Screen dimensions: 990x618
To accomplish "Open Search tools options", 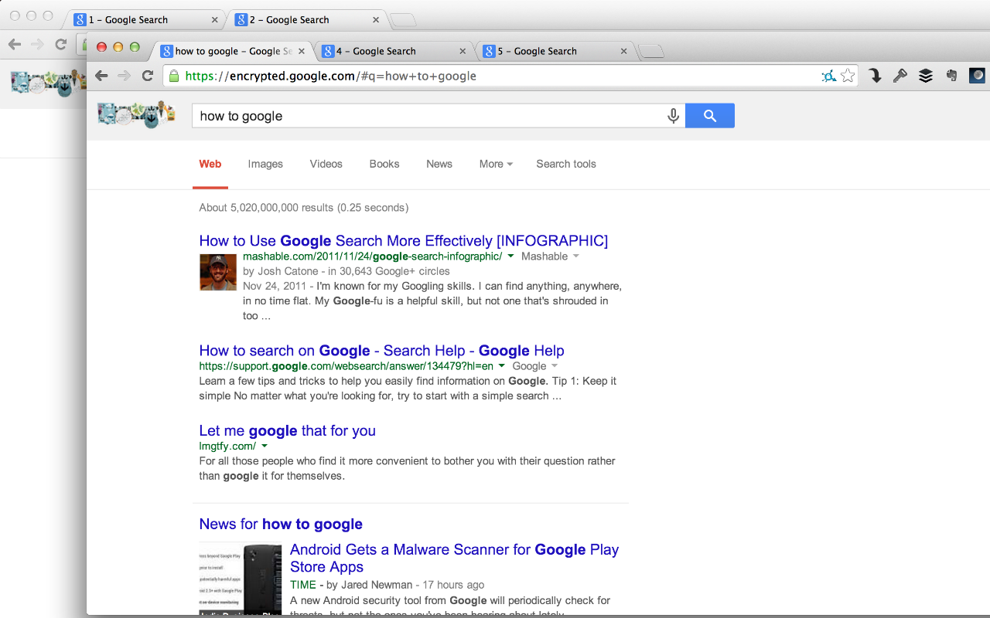I will point(566,164).
